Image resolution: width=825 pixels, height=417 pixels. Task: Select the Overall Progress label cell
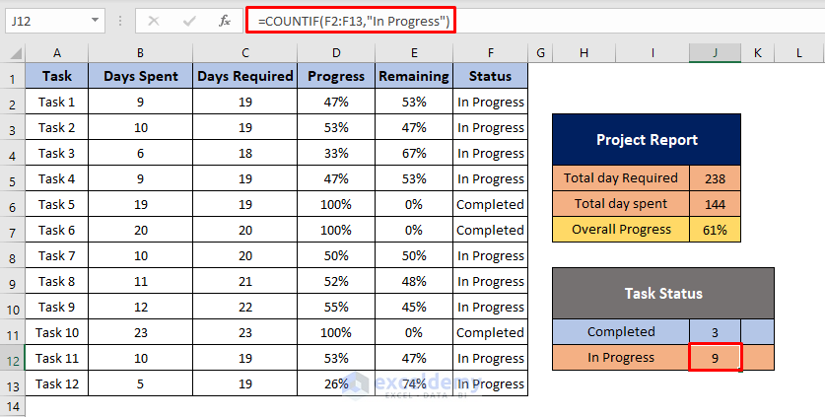tap(621, 230)
